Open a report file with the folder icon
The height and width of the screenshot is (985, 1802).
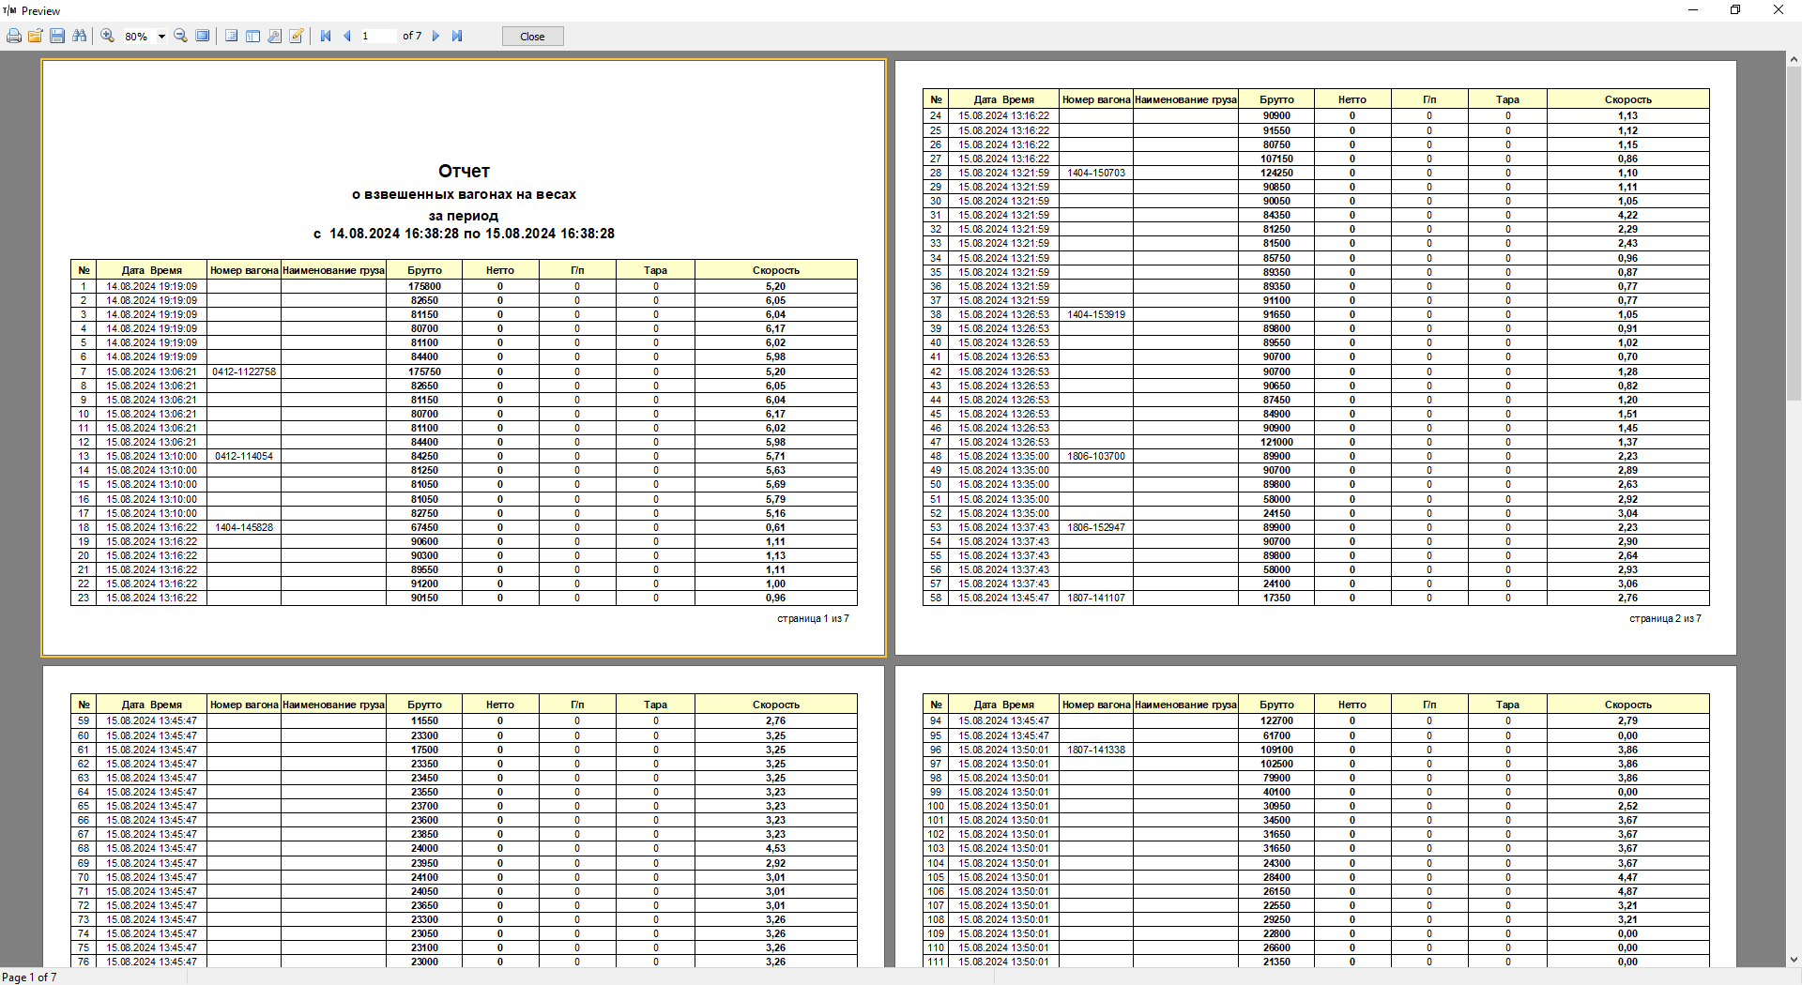[36, 36]
